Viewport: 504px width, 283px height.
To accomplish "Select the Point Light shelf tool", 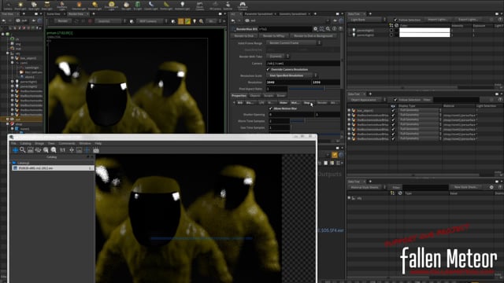I will click(x=20, y=6).
